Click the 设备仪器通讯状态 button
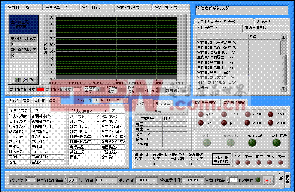 pyautogui.click(x=221, y=159)
